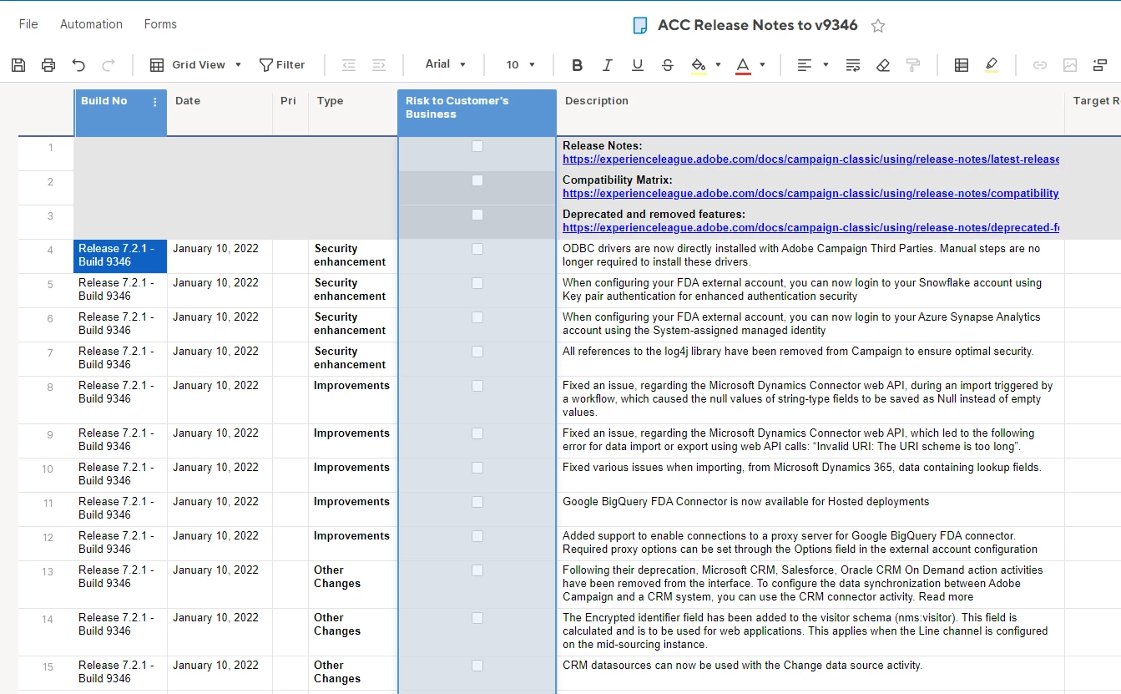Open the Compatibility Matrix URL link
The width and height of the screenshot is (1121, 694).
pos(810,194)
